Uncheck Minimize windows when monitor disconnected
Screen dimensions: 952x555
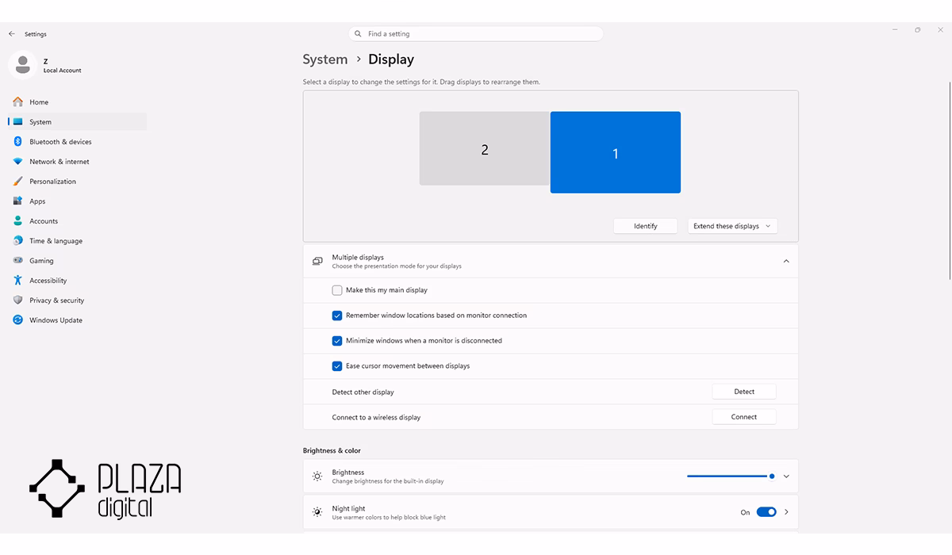tap(337, 341)
